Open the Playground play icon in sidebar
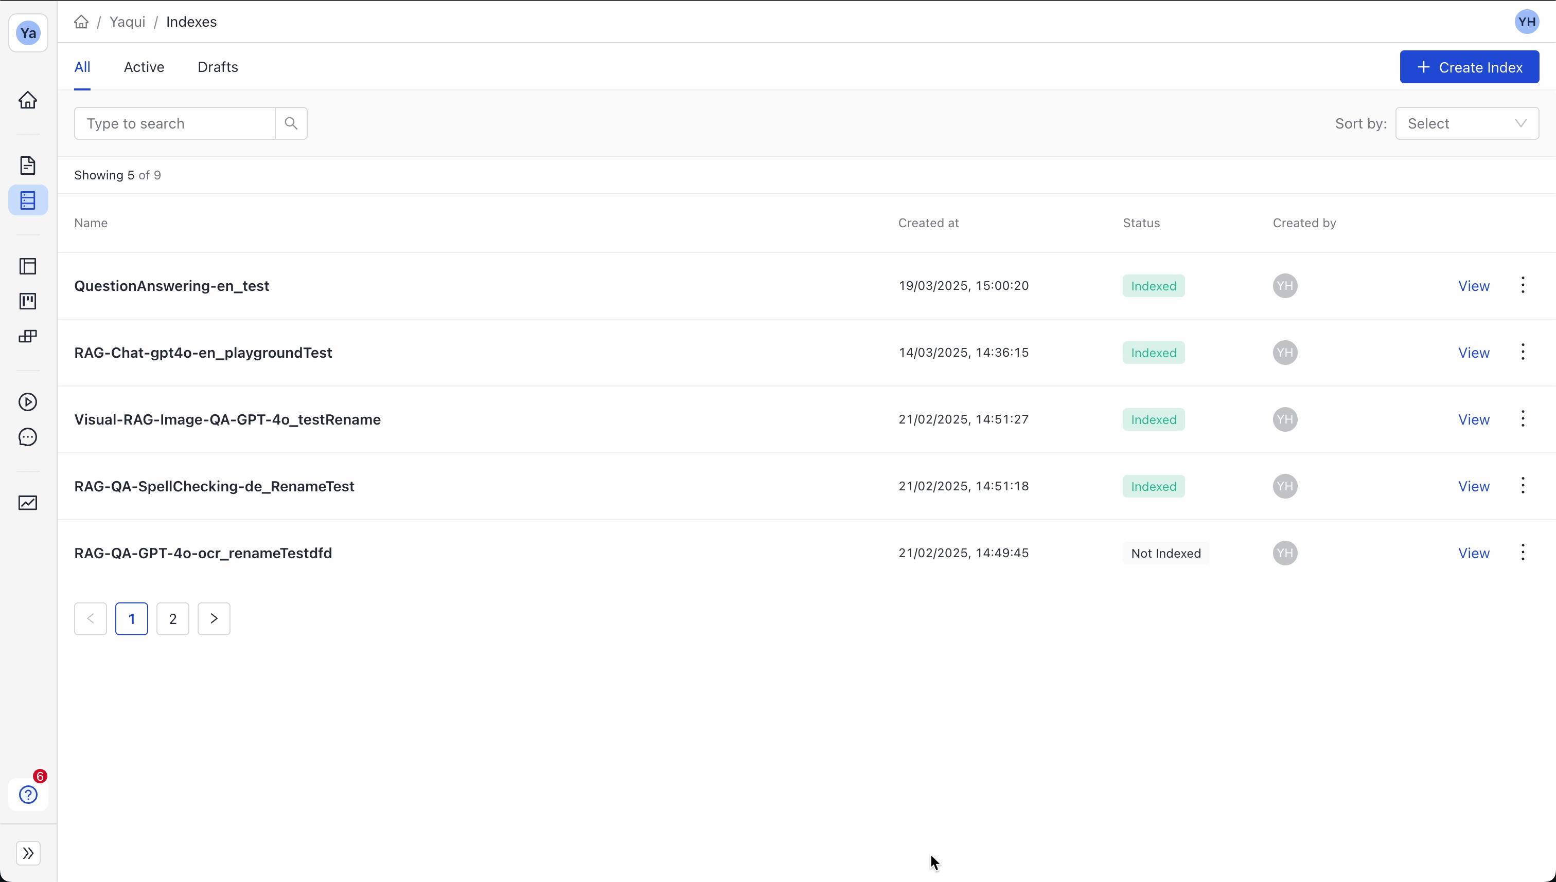This screenshot has height=882, width=1556. coord(28,402)
